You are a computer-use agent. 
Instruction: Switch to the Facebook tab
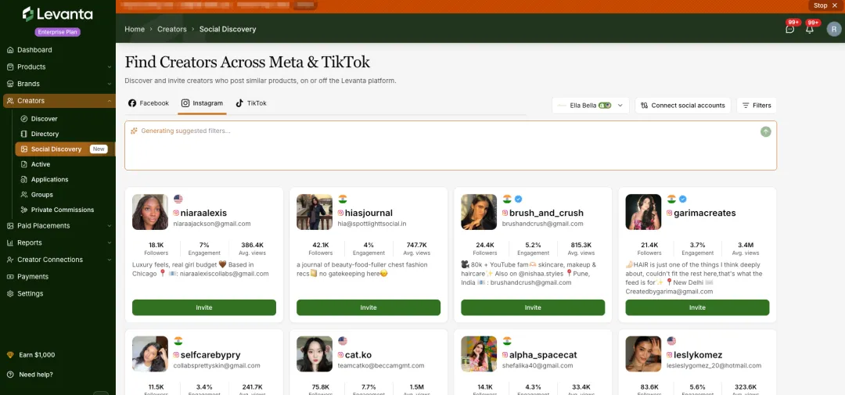(x=149, y=103)
